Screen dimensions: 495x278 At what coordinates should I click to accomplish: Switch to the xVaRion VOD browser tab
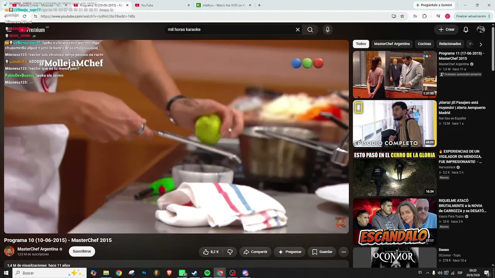coord(224,5)
